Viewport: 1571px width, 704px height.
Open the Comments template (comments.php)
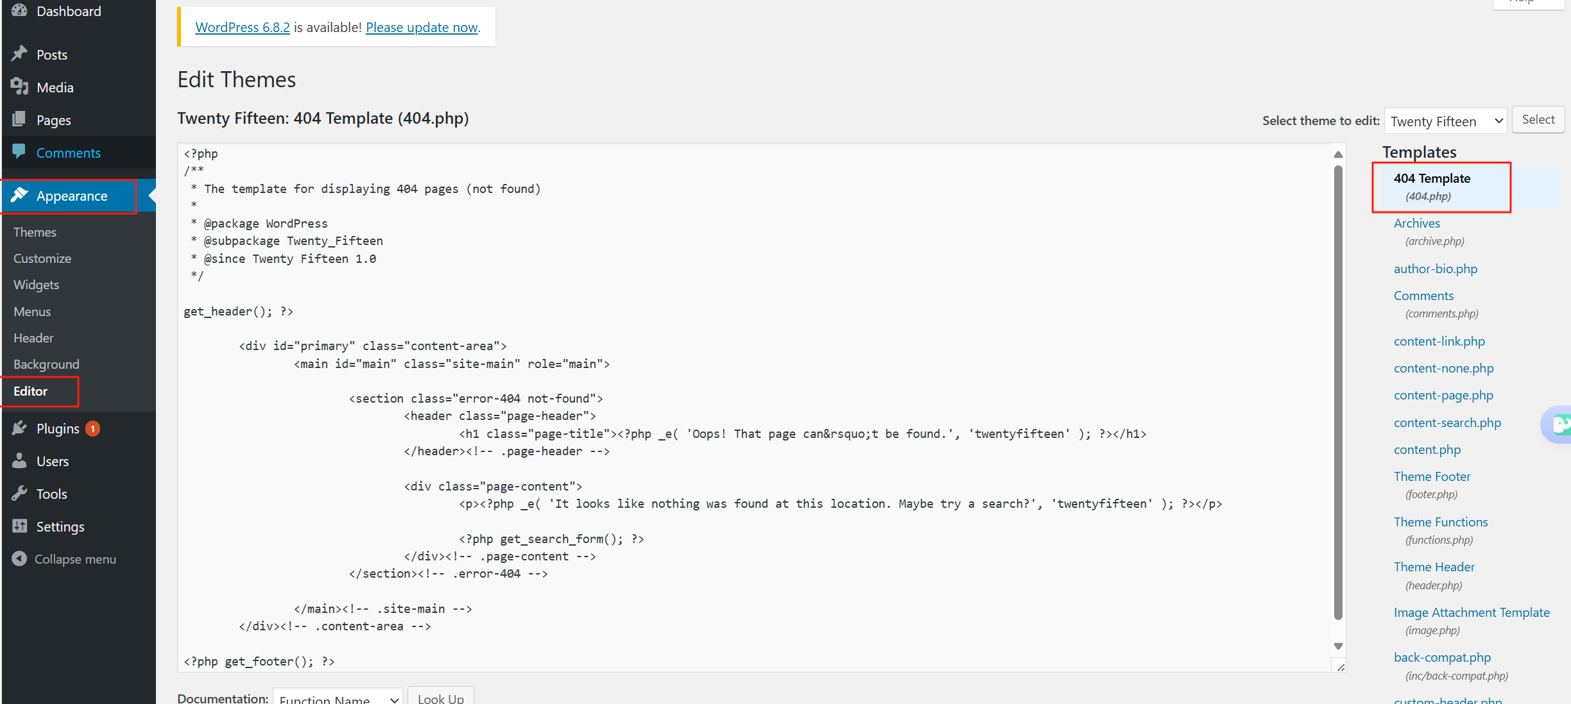pos(1423,296)
